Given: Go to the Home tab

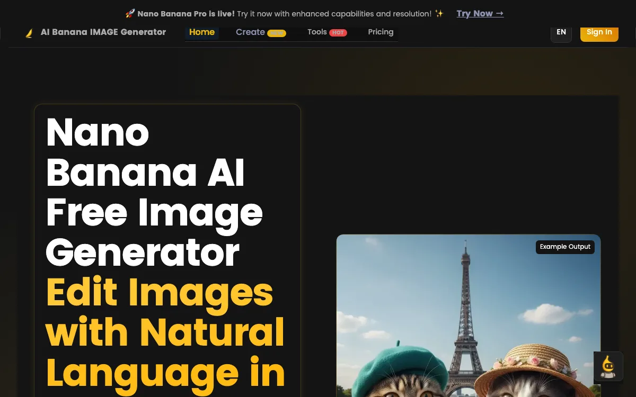Looking at the screenshot, I should click(x=202, y=32).
